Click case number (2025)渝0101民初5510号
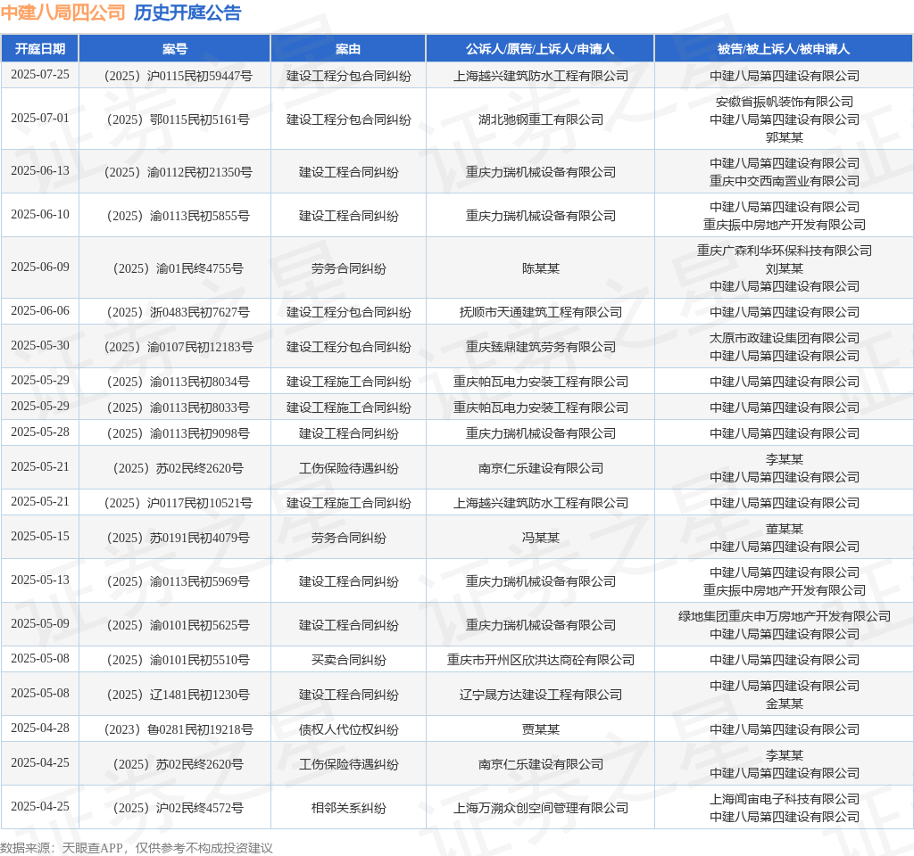914x856 pixels. click(x=178, y=660)
